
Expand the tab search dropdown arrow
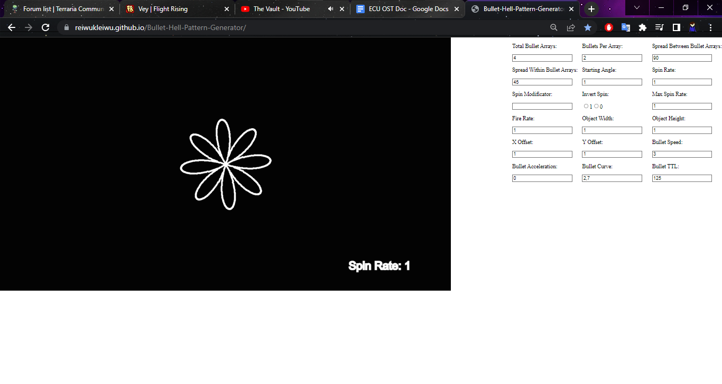(x=637, y=7)
